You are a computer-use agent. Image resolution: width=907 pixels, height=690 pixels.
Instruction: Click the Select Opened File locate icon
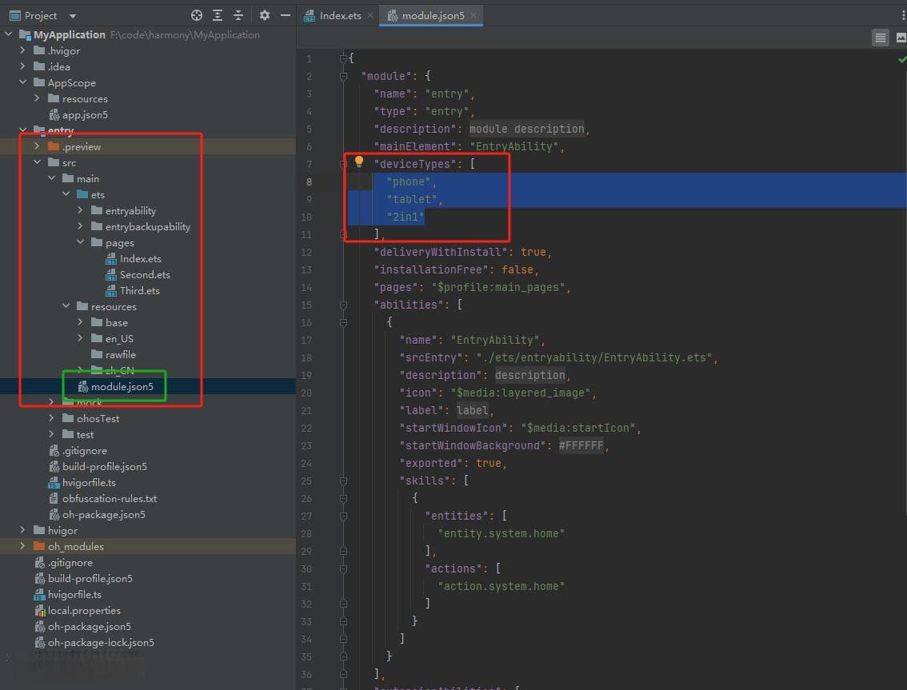(197, 16)
